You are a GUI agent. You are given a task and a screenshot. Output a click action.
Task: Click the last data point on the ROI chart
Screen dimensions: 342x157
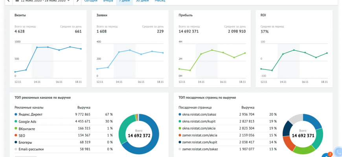point(326,53)
